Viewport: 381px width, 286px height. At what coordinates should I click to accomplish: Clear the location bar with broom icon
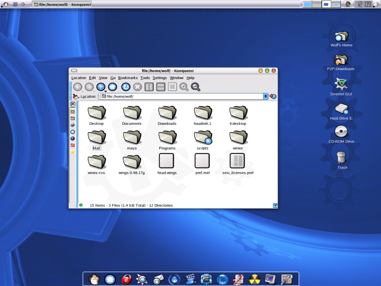click(x=76, y=96)
